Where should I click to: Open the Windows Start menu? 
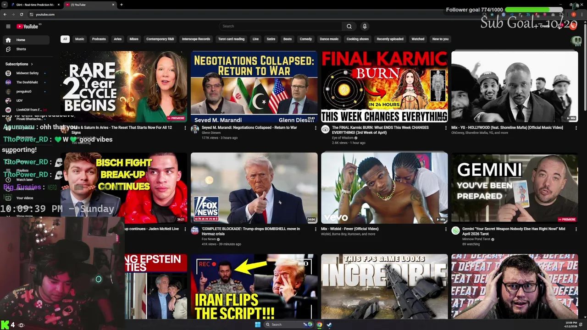(x=258, y=324)
